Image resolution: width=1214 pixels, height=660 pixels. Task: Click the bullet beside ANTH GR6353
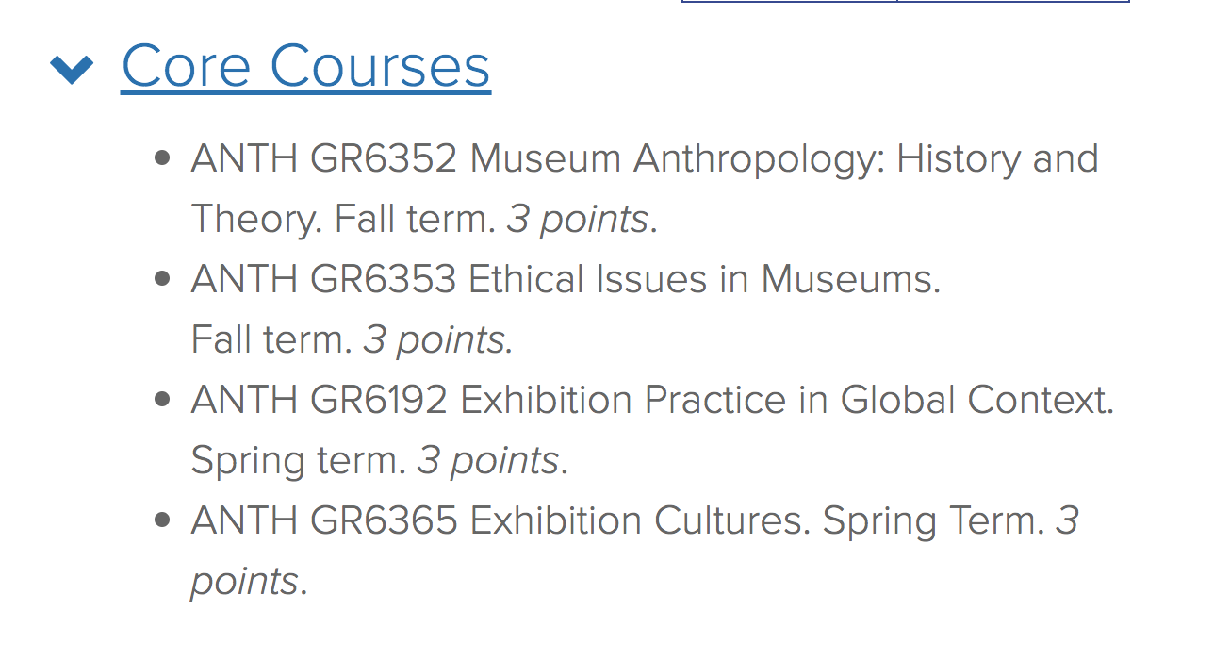pyautogui.click(x=162, y=279)
